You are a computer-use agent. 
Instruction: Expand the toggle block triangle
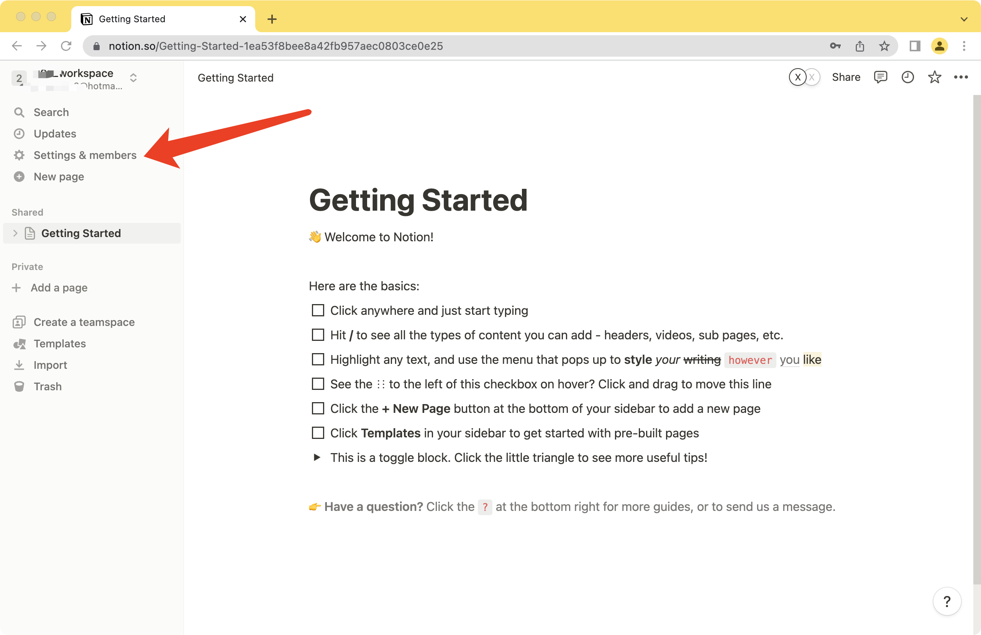click(317, 457)
